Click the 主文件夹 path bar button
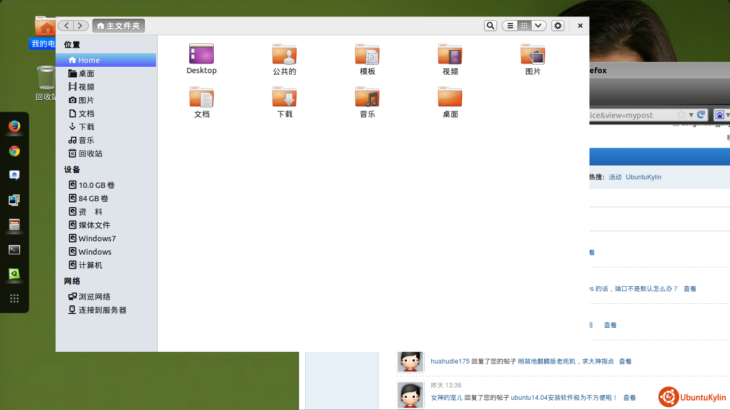The image size is (730, 410). tap(119, 26)
